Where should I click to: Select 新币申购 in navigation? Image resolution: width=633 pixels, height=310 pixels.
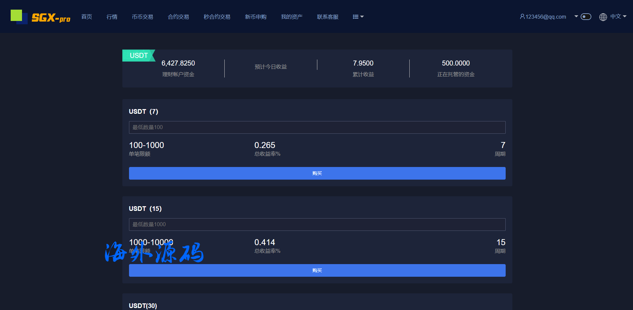256,17
